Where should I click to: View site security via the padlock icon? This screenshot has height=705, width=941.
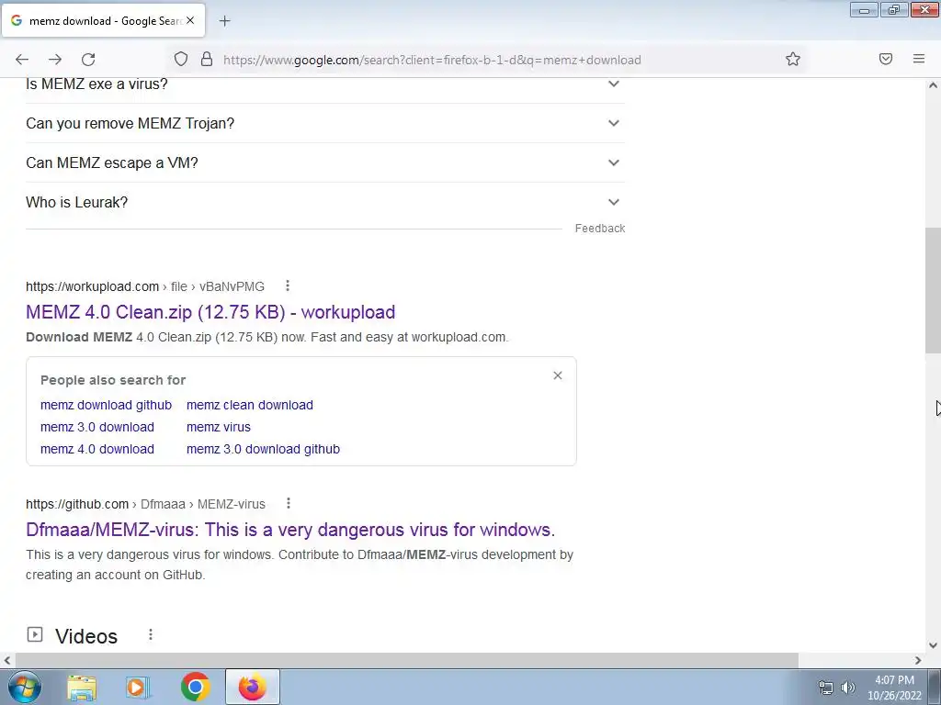point(207,59)
